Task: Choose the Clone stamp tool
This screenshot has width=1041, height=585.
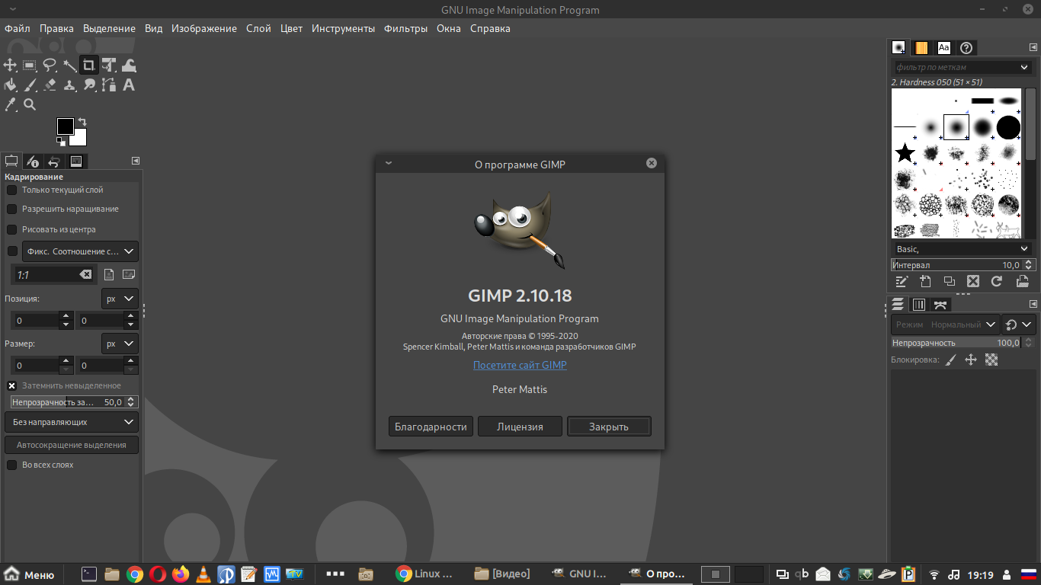Action: point(69,85)
